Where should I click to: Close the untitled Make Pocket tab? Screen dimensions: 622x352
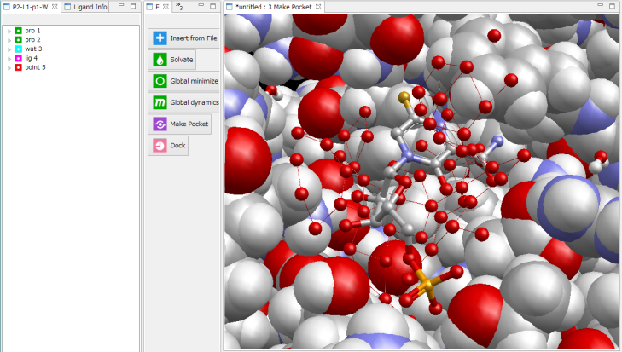click(x=318, y=7)
